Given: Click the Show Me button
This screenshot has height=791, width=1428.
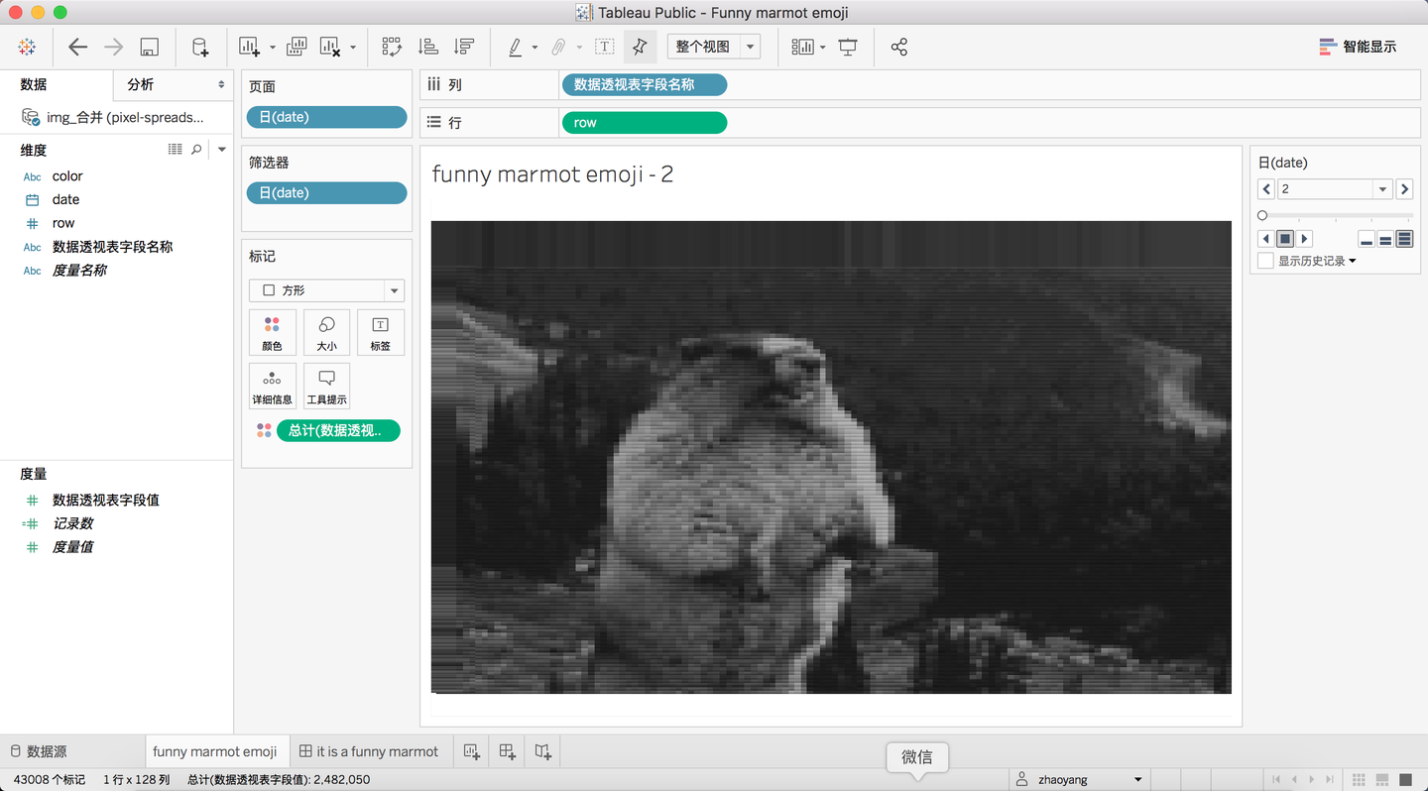Looking at the screenshot, I should point(1358,47).
